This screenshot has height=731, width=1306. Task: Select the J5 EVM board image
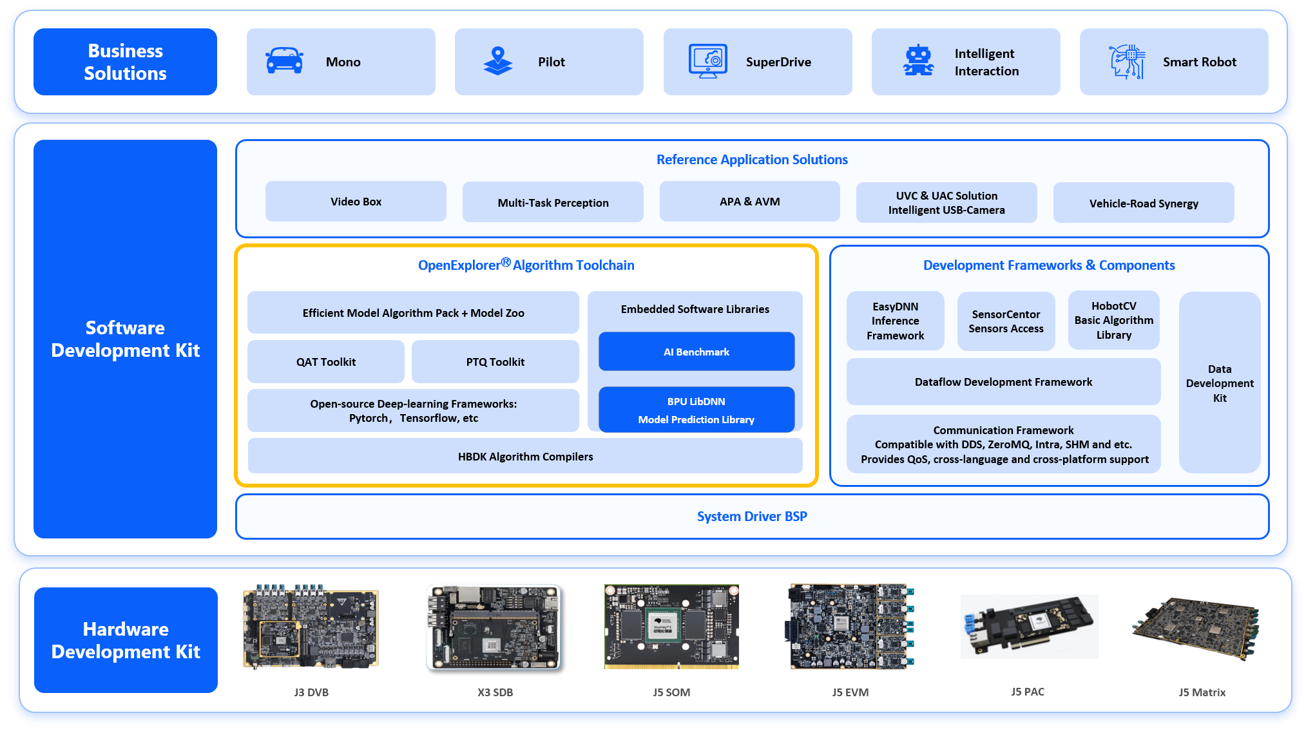pyautogui.click(x=850, y=627)
